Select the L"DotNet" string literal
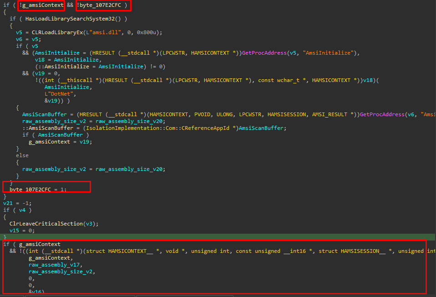Screen dimensions: 436x297 click(x=59, y=94)
